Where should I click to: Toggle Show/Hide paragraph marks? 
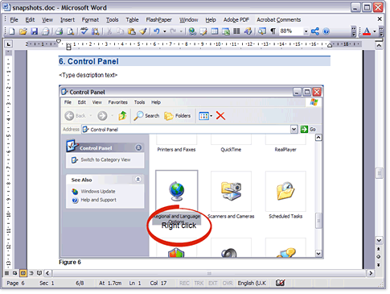[273, 31]
